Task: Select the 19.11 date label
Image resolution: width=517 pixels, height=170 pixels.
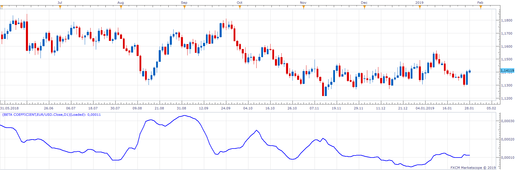Action: click(336, 108)
